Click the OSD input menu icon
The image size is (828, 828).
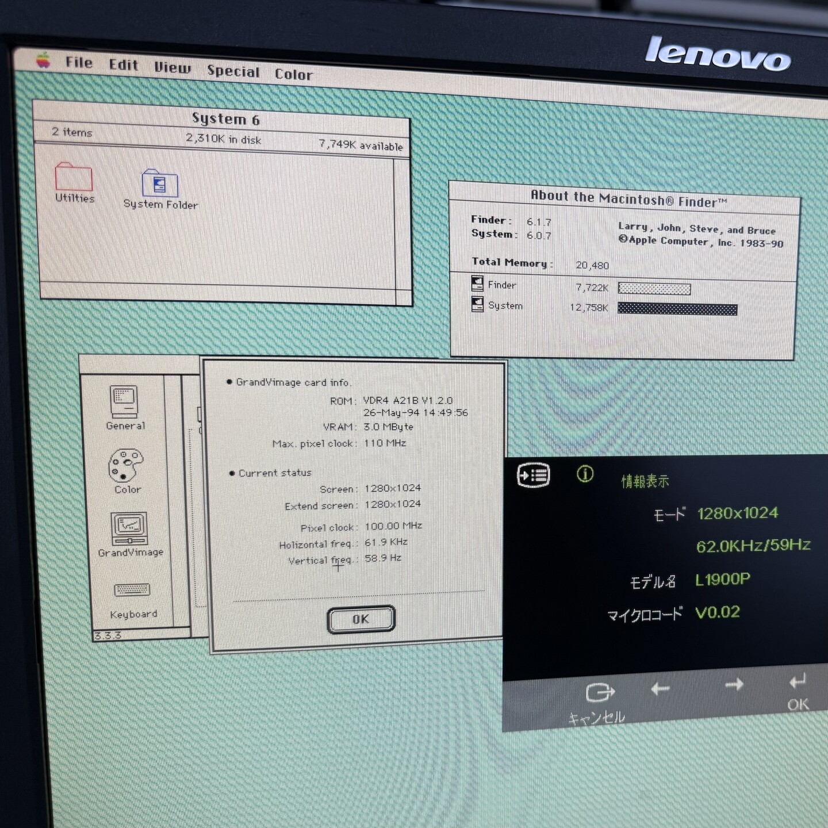pyautogui.click(x=533, y=476)
